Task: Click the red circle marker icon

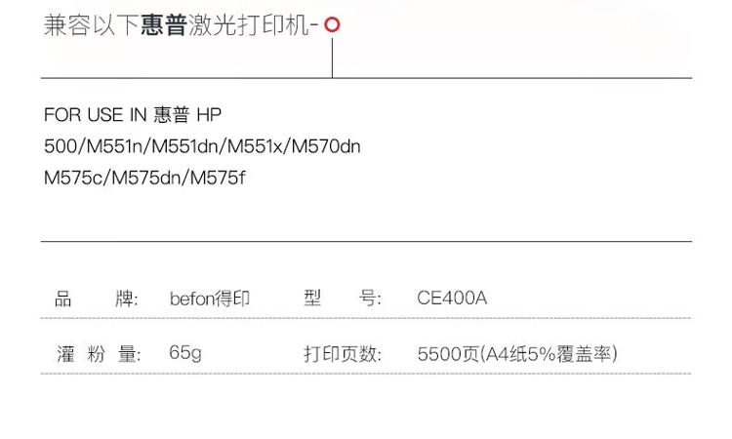Action: (x=332, y=24)
